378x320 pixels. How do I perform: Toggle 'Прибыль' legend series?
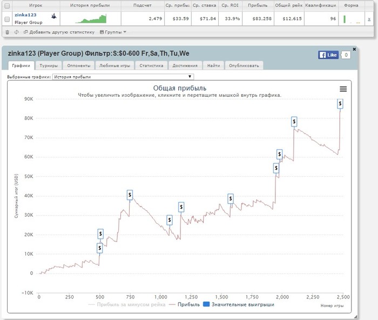(x=185, y=304)
